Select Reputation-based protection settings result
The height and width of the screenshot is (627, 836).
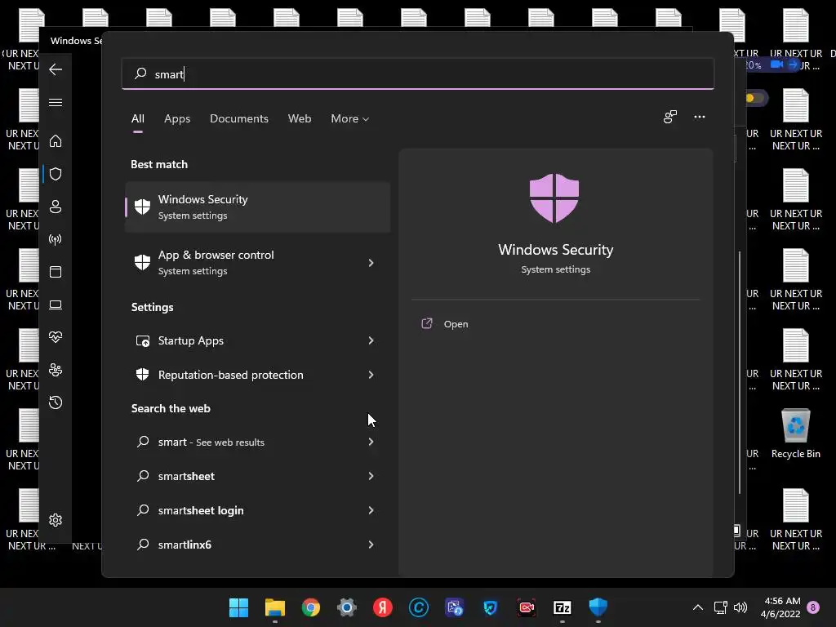pos(257,375)
